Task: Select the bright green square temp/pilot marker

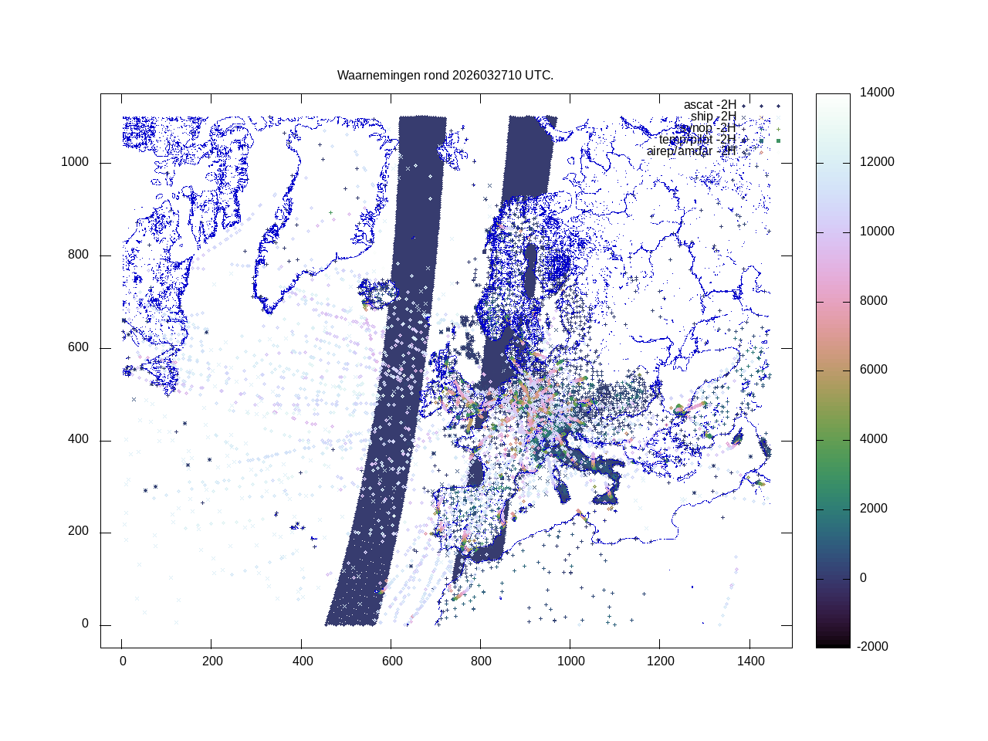Action: [x=778, y=140]
